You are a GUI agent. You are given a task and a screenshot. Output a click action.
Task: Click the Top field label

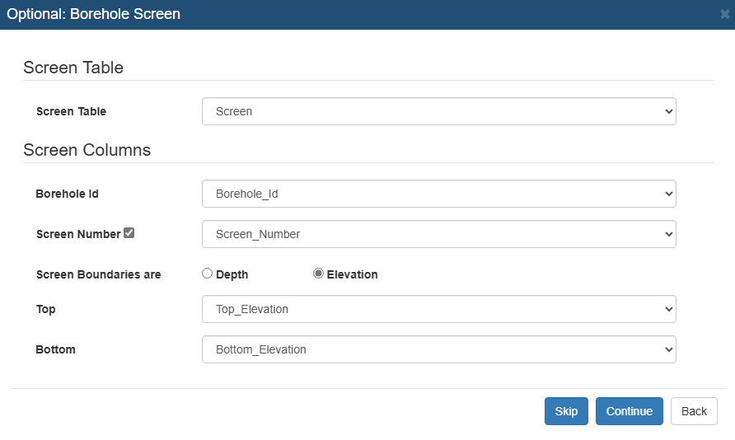pos(45,309)
